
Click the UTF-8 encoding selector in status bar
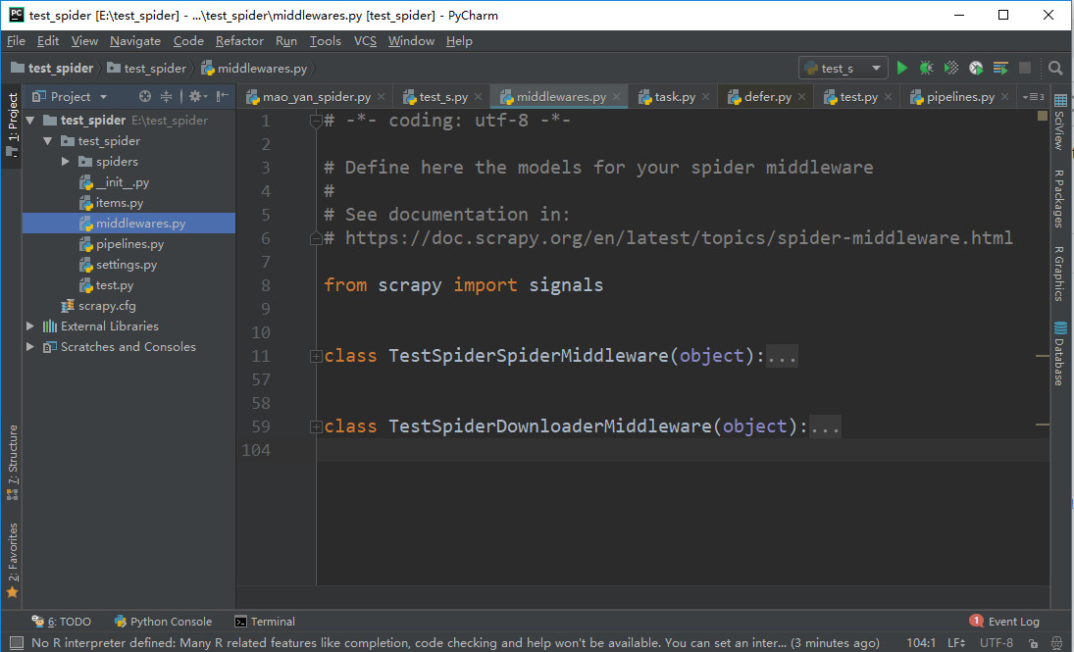click(996, 643)
